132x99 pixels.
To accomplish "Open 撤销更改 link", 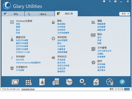I will [61, 72].
